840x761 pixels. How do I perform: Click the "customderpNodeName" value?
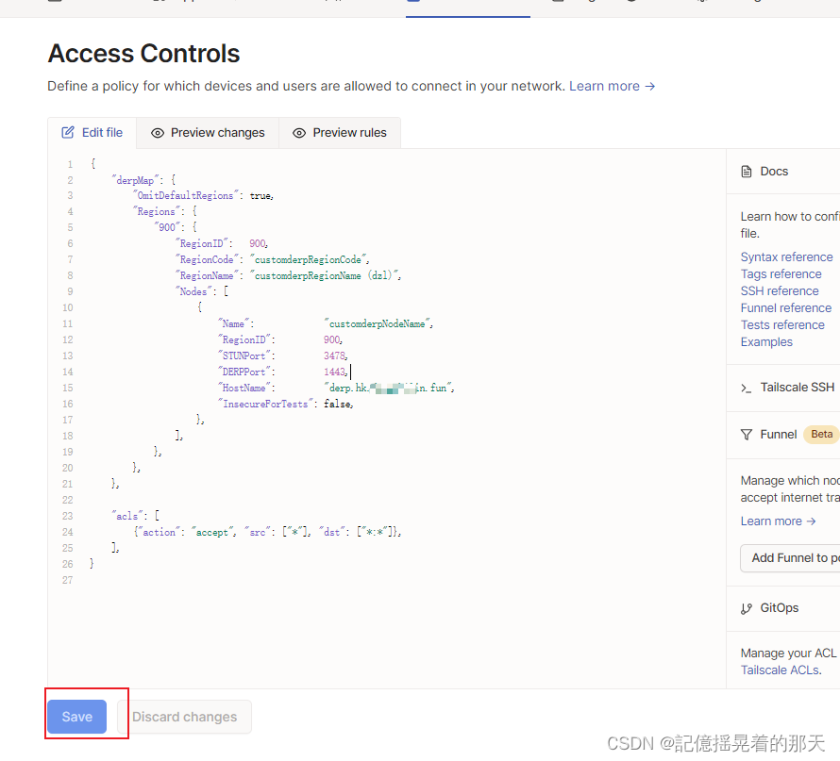pos(378,323)
